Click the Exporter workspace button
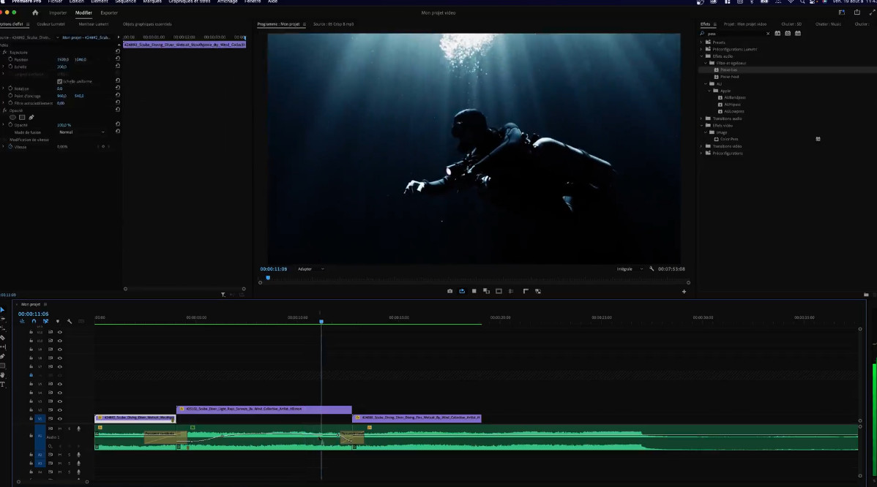 coord(109,13)
